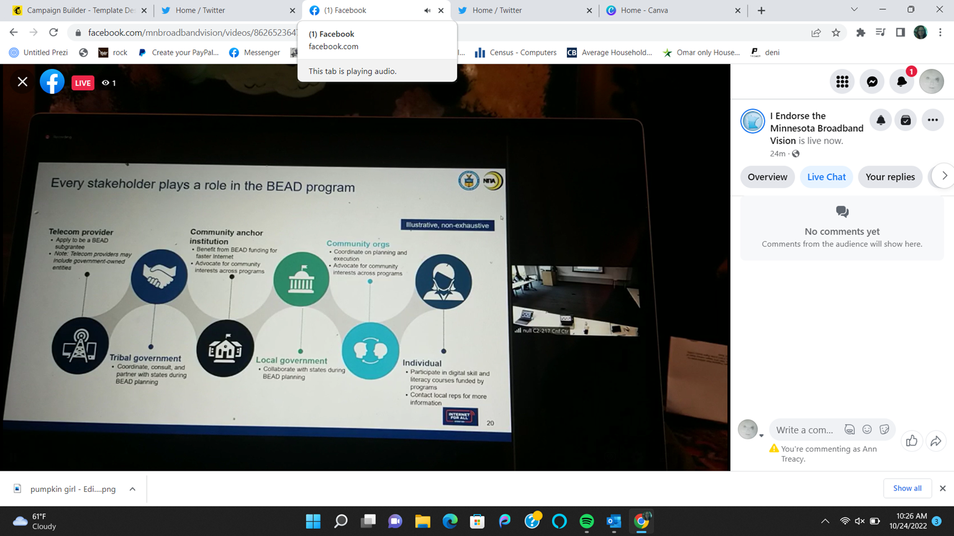Mute the Facebook tab audio icon
The width and height of the screenshot is (954, 536).
[427, 11]
